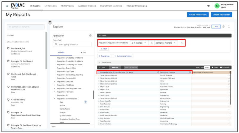Open the graduation cap learning icon
Viewport: 239px width, 133px height.
coord(209,6)
